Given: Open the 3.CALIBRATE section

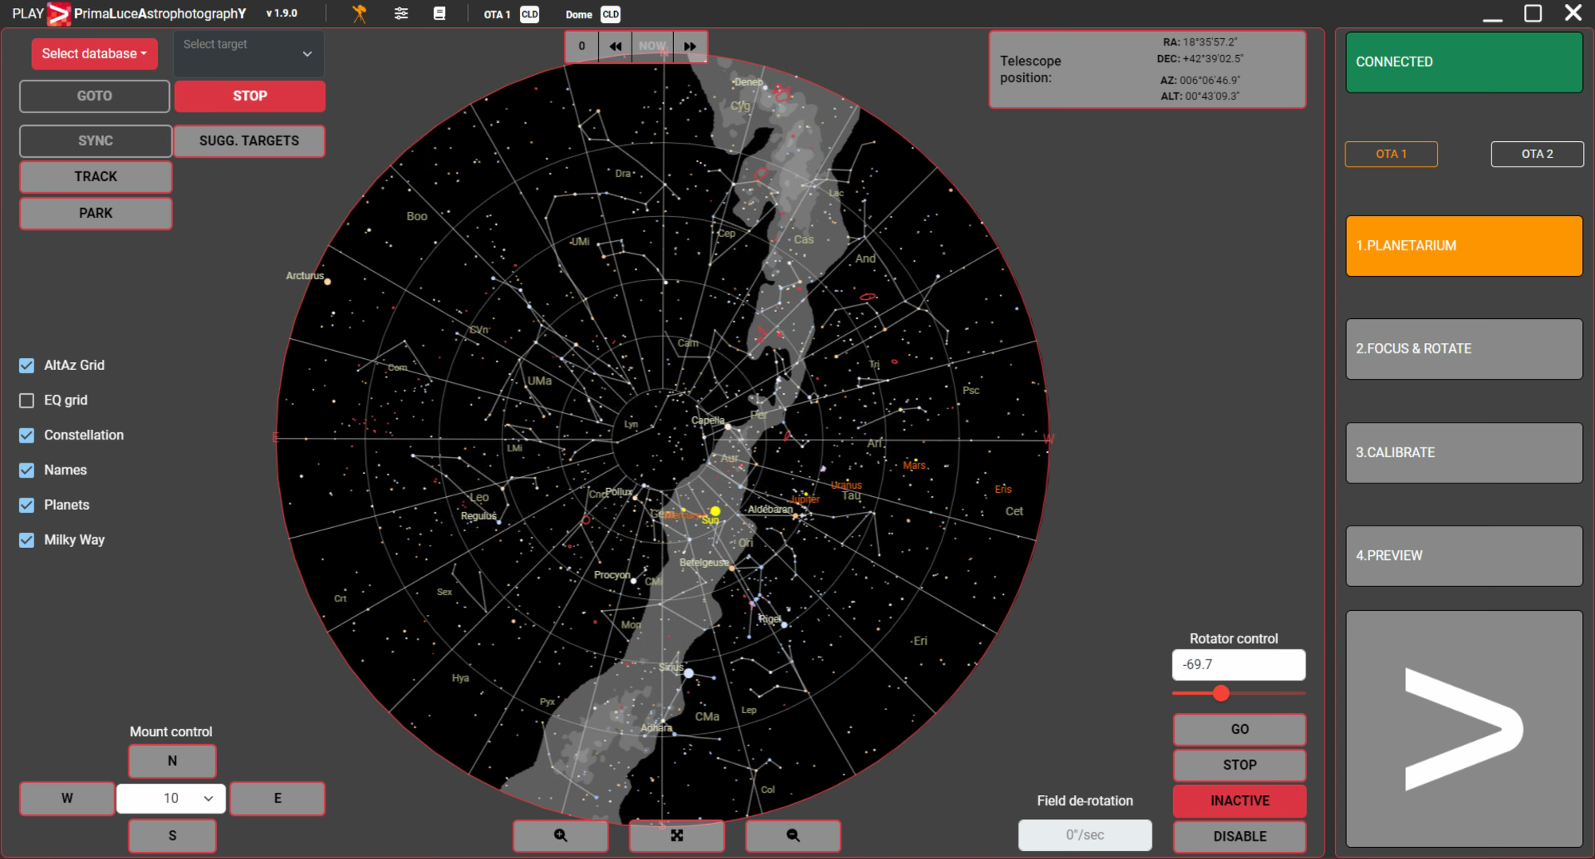Looking at the screenshot, I should pos(1464,452).
